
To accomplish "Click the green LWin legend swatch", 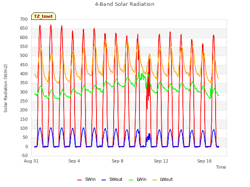I will tap(131, 180).
